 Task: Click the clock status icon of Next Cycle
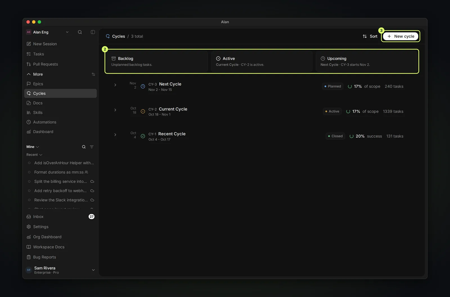143,86
